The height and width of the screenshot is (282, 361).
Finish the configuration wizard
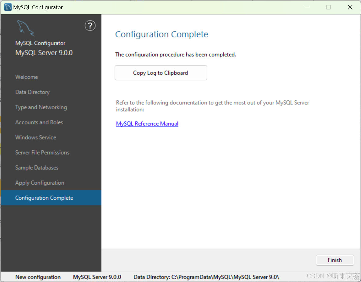point(335,260)
